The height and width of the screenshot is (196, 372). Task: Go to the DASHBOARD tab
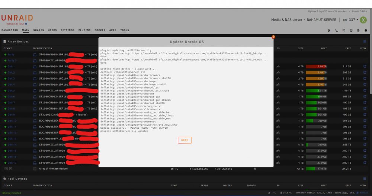(10, 30)
